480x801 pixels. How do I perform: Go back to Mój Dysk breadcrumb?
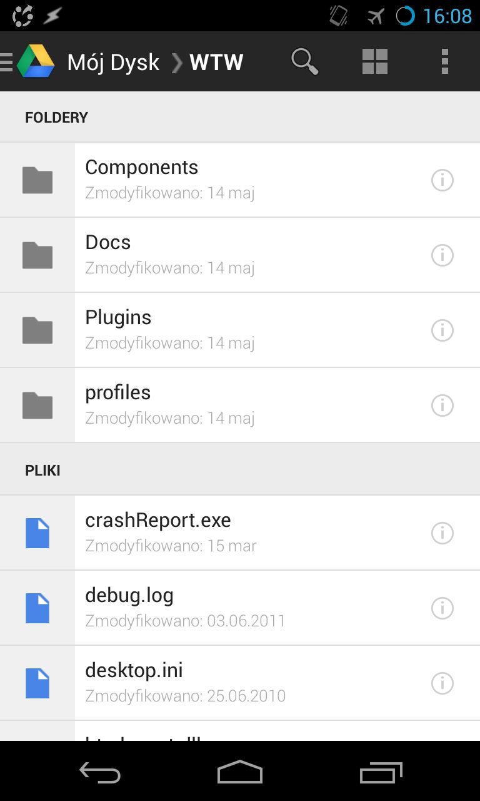tap(113, 63)
